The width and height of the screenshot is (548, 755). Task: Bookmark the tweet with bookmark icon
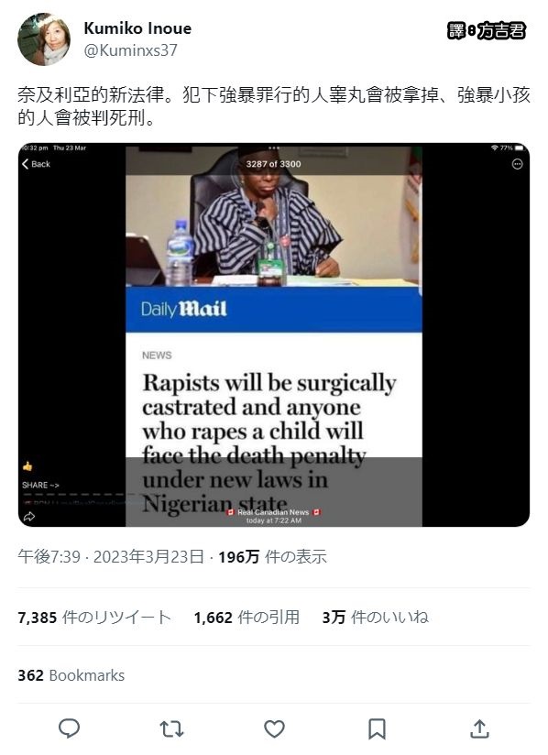tap(377, 729)
